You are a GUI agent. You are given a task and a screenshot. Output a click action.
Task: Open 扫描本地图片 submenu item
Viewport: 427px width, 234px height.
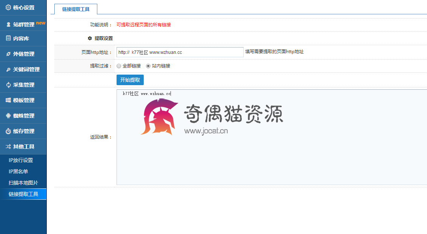click(23, 183)
